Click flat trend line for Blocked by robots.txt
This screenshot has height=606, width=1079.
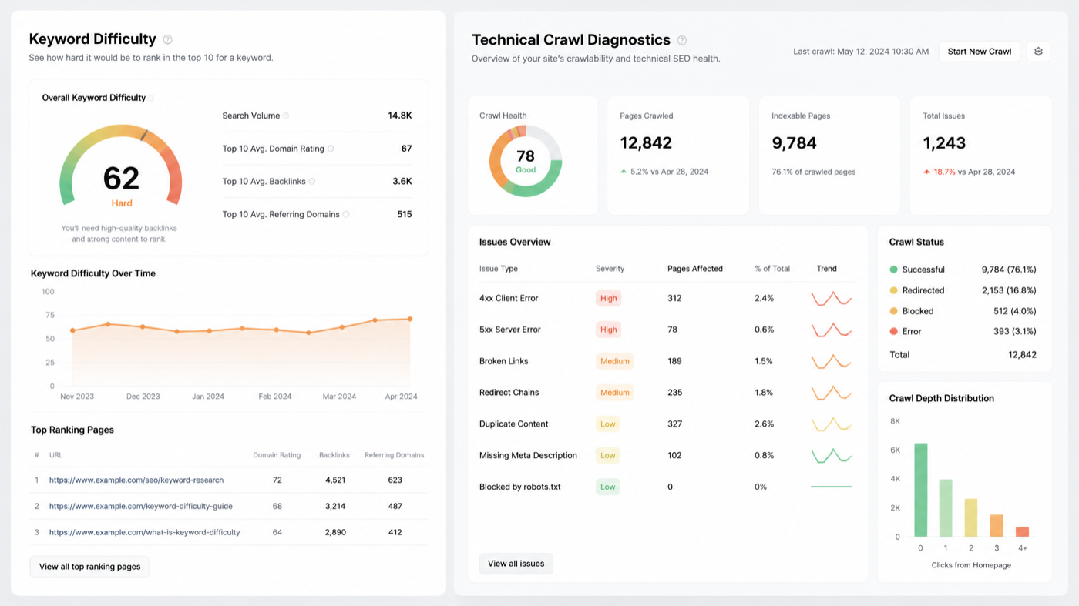(x=831, y=487)
